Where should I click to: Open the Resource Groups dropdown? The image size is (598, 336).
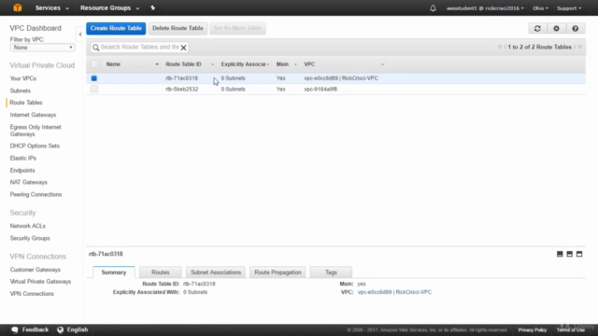[x=109, y=8]
